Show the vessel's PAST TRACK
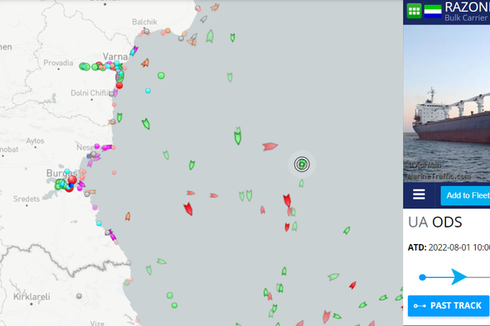The width and height of the screenshot is (490, 326). click(449, 305)
